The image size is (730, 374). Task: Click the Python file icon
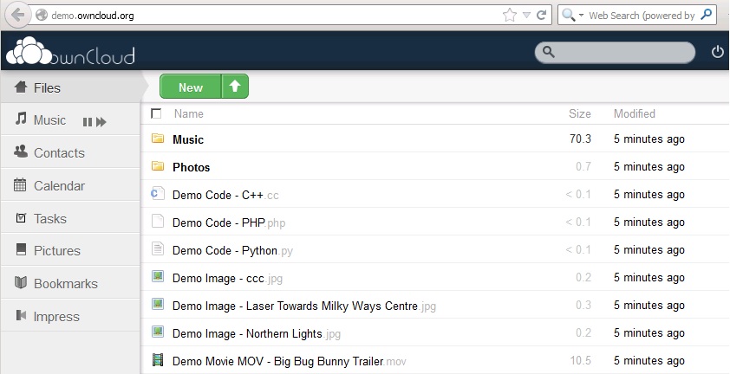(x=158, y=248)
